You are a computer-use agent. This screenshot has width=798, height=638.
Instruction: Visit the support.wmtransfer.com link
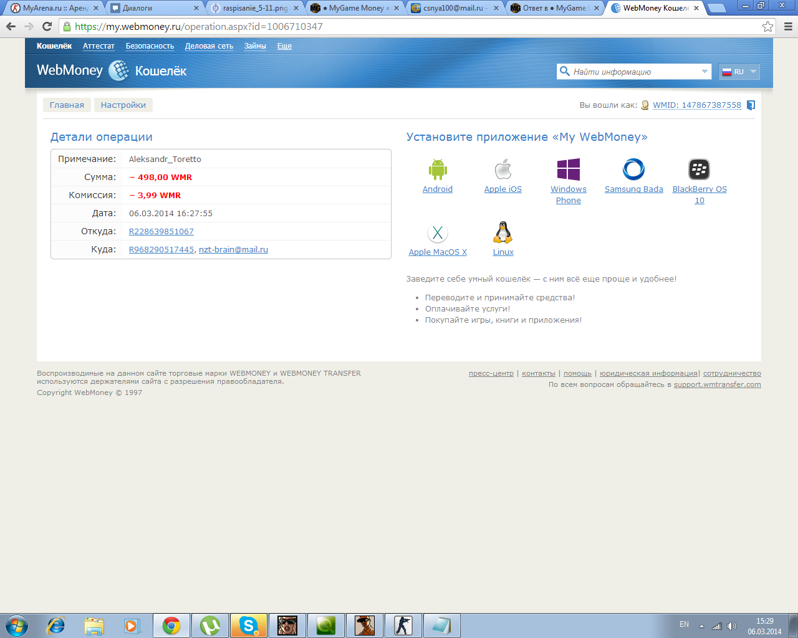point(718,384)
